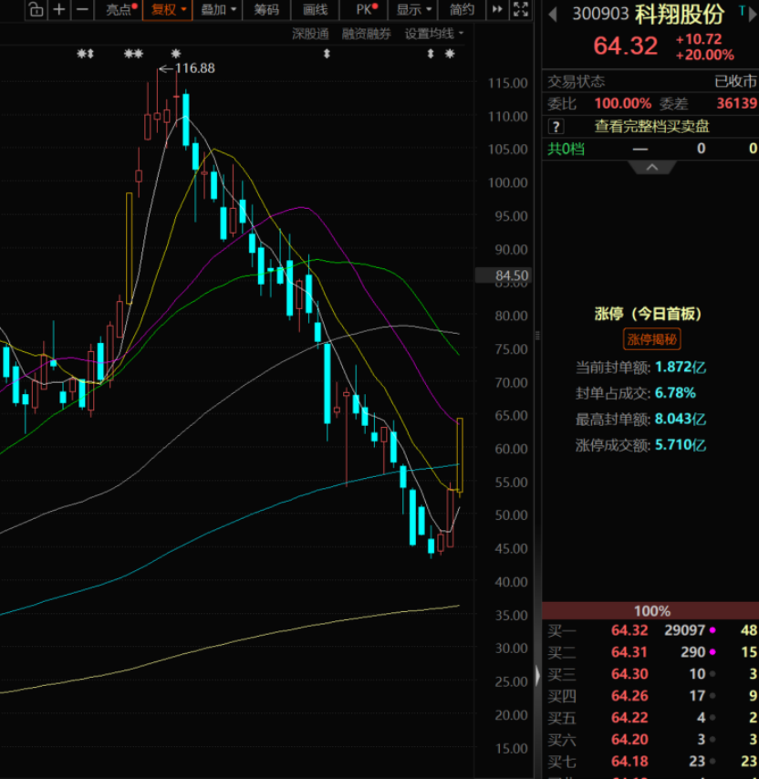Collapse the order book with up chevron
Screen dimensions: 759x779
[651, 168]
